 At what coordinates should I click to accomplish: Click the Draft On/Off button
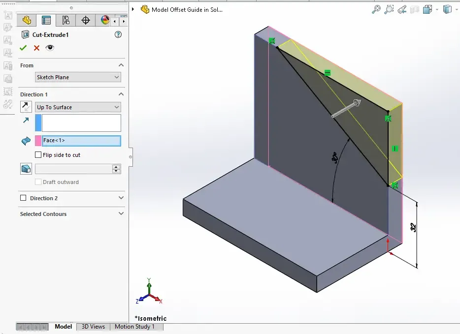(26, 169)
